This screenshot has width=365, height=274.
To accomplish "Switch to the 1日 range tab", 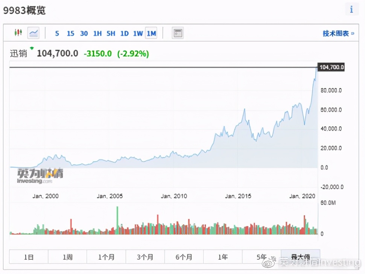I will click(x=29, y=257).
